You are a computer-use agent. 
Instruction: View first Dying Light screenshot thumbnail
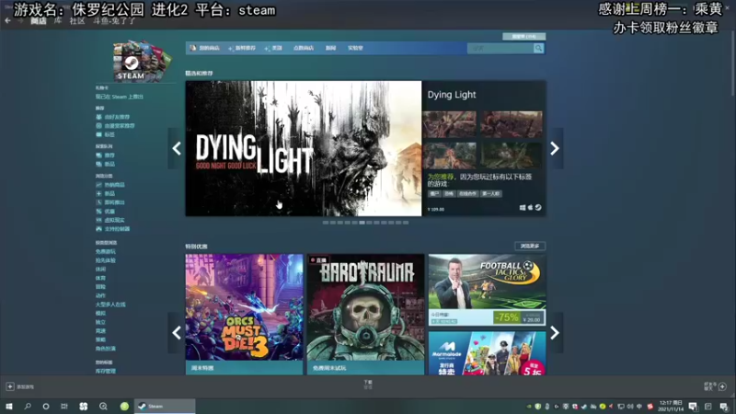[x=449, y=124]
